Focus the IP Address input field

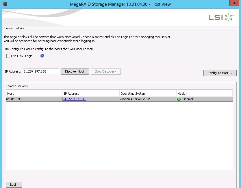pos(41,71)
